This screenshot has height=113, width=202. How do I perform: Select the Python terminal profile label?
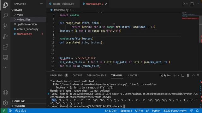165,75
